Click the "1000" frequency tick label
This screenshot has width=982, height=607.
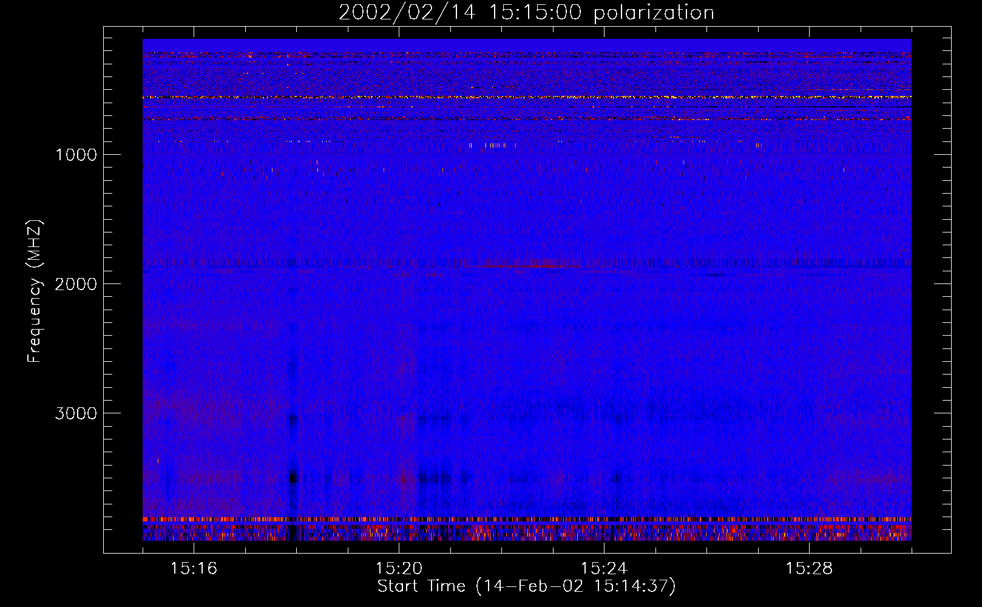(76, 155)
